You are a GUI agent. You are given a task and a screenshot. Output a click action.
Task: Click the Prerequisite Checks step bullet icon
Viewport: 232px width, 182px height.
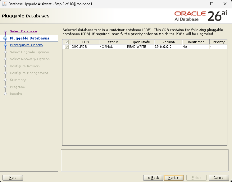(x=6, y=45)
